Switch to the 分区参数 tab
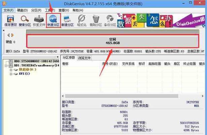This screenshot has height=135, width=207. [x=69, y=58]
